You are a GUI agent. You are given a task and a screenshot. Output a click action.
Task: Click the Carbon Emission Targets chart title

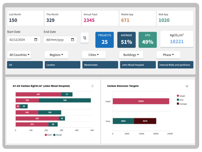[123, 86]
